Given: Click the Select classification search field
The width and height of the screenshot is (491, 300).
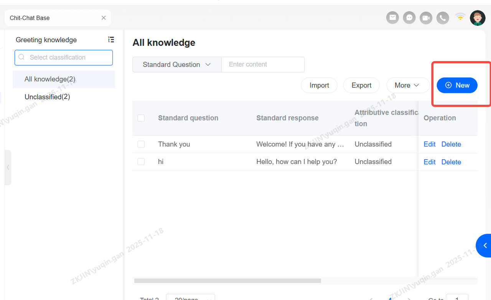Looking at the screenshot, I should 64,58.
